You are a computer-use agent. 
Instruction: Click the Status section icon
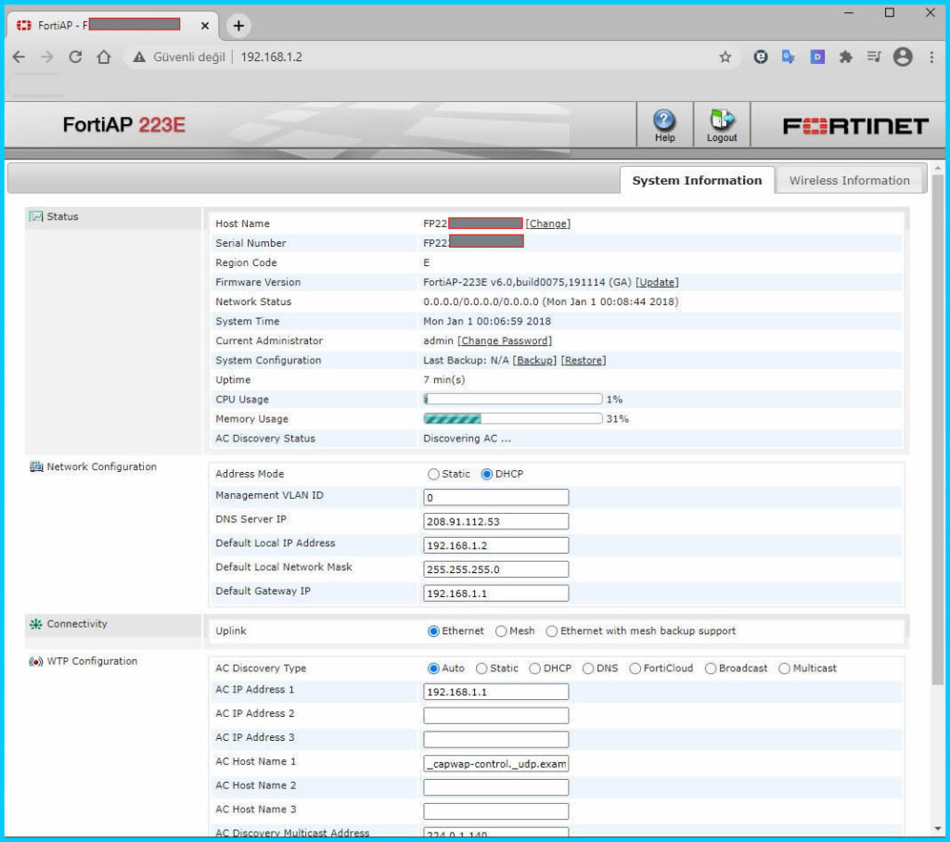(x=36, y=216)
